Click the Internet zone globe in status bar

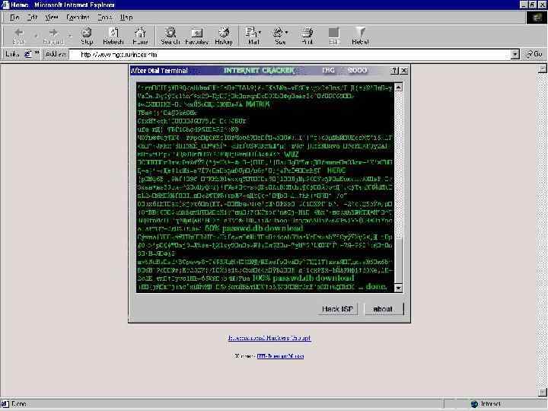coord(474,404)
